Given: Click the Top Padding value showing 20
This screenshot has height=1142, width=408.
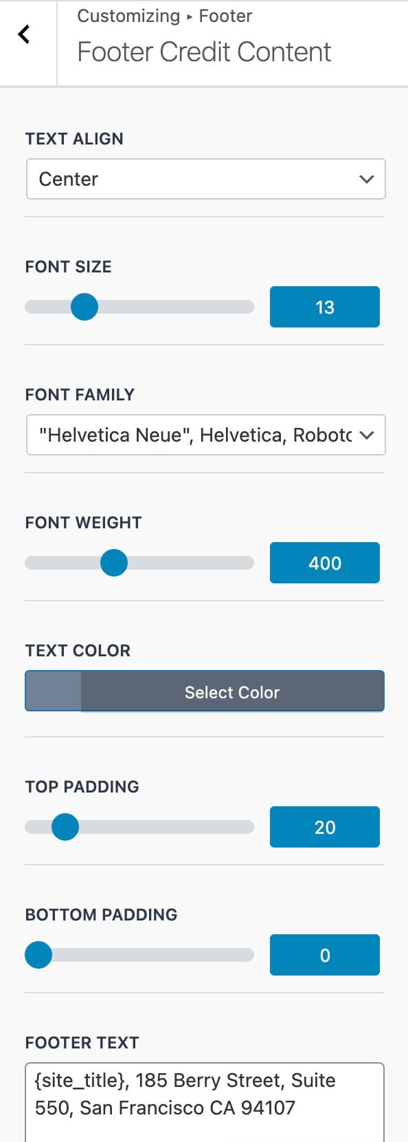Looking at the screenshot, I should coord(324,827).
